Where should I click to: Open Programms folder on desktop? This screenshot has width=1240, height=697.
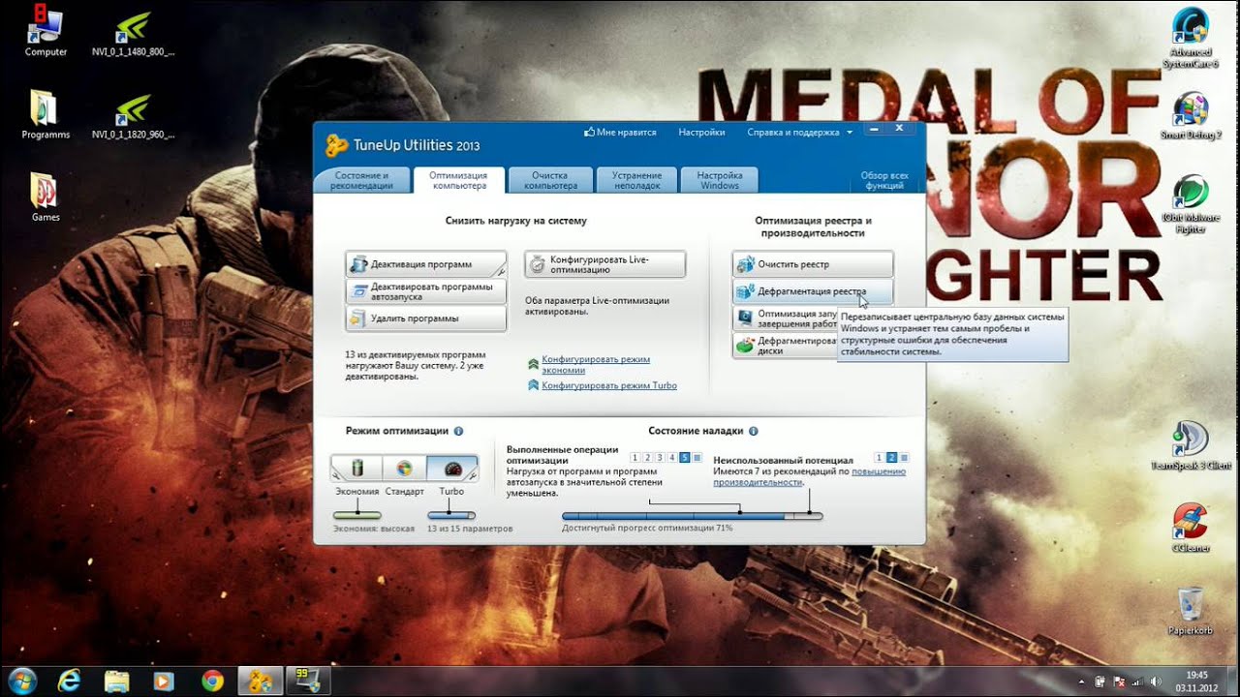(46, 114)
